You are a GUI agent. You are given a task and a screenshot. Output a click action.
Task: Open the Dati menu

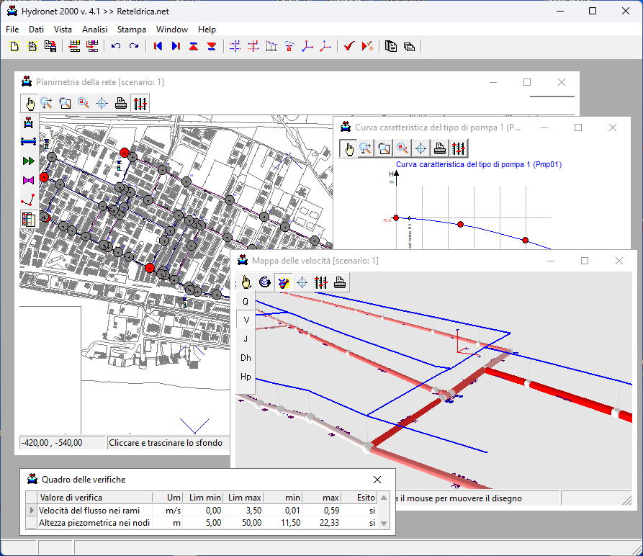pyautogui.click(x=37, y=30)
